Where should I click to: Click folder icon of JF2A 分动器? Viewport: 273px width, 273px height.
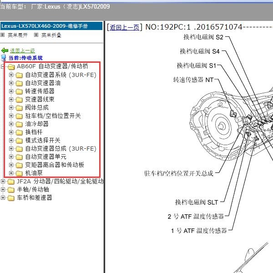point(11,182)
